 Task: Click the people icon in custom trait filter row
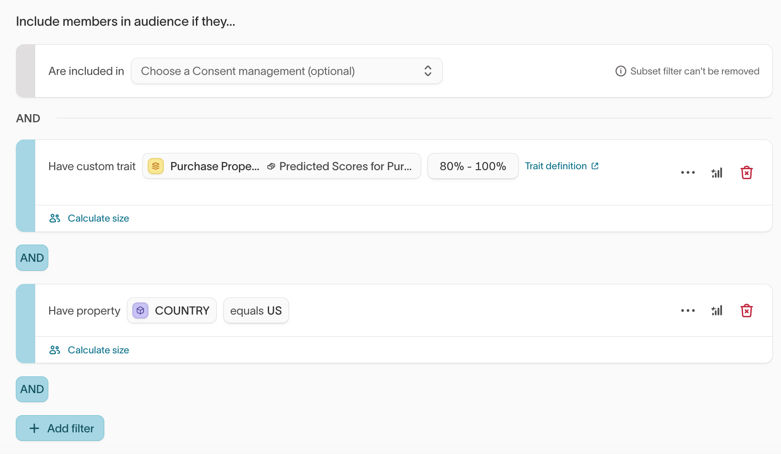[55, 218]
